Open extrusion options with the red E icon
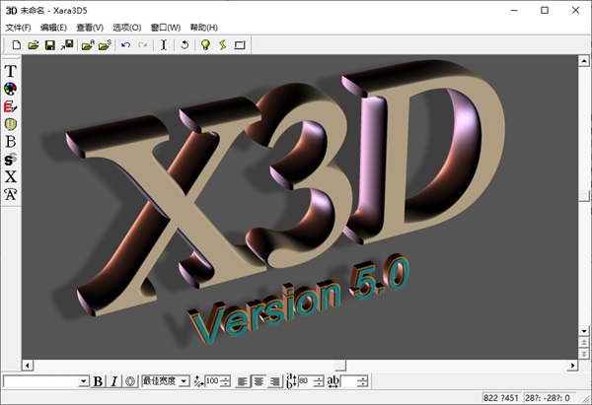The width and height of the screenshot is (592, 405). (x=11, y=106)
